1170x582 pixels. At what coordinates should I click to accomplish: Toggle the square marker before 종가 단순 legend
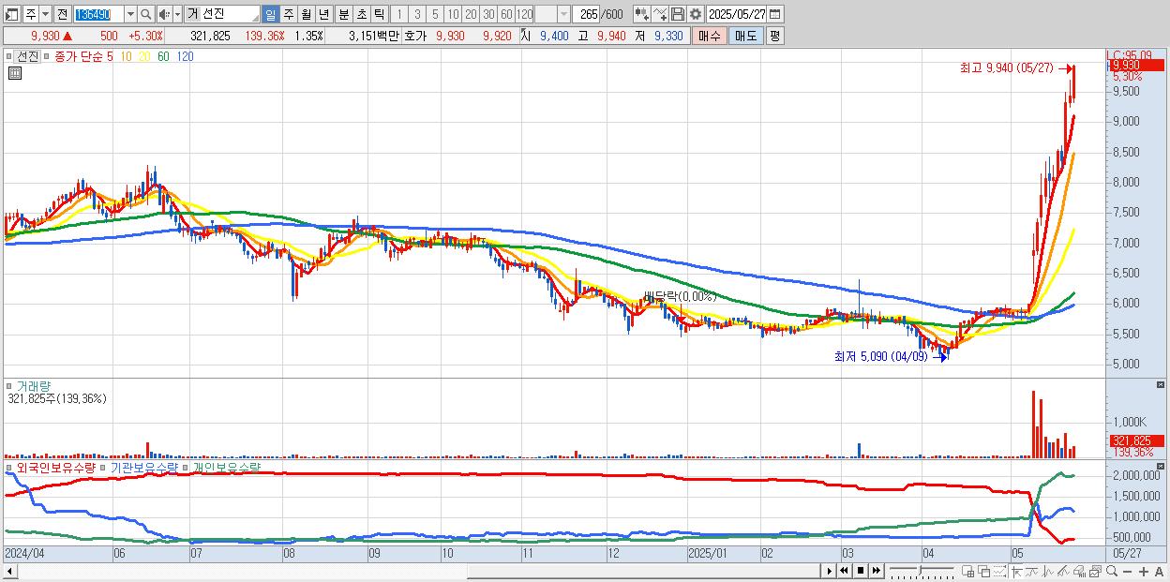[47, 56]
